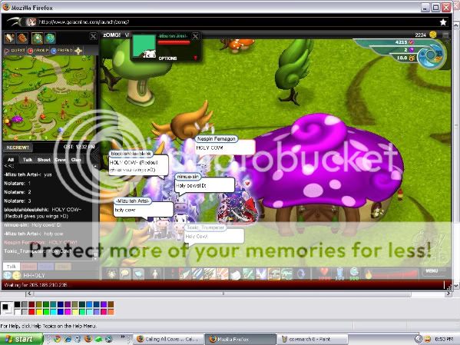Pick the white color in Paint palette

click(18, 311)
